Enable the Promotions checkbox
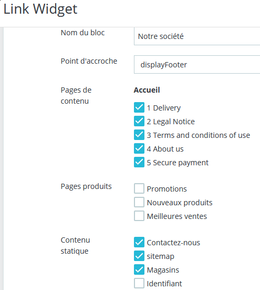Viewport: 260px width, 290px height. pos(139,188)
